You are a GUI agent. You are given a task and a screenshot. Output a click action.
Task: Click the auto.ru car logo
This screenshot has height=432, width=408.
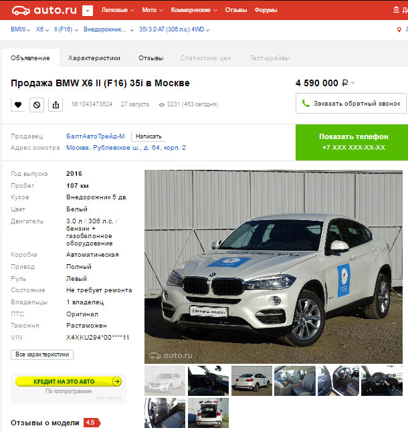tap(21, 11)
